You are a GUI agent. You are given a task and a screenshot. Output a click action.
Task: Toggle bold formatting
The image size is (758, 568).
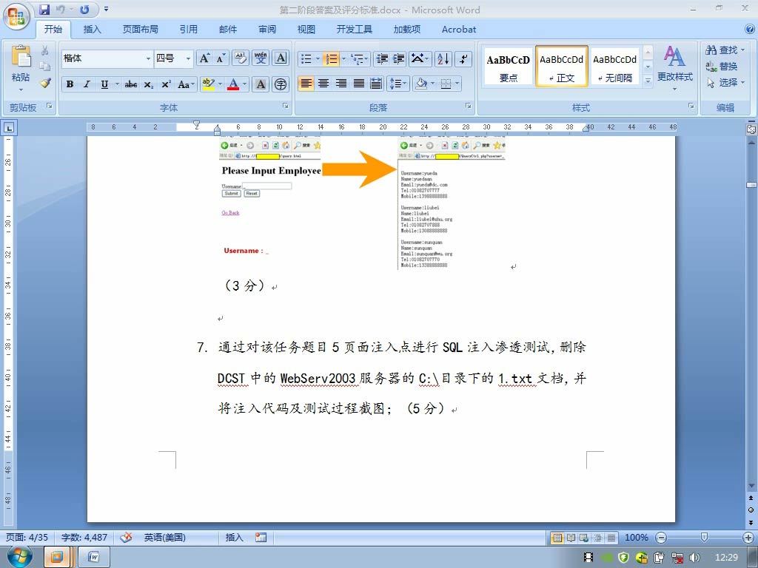[x=70, y=84]
